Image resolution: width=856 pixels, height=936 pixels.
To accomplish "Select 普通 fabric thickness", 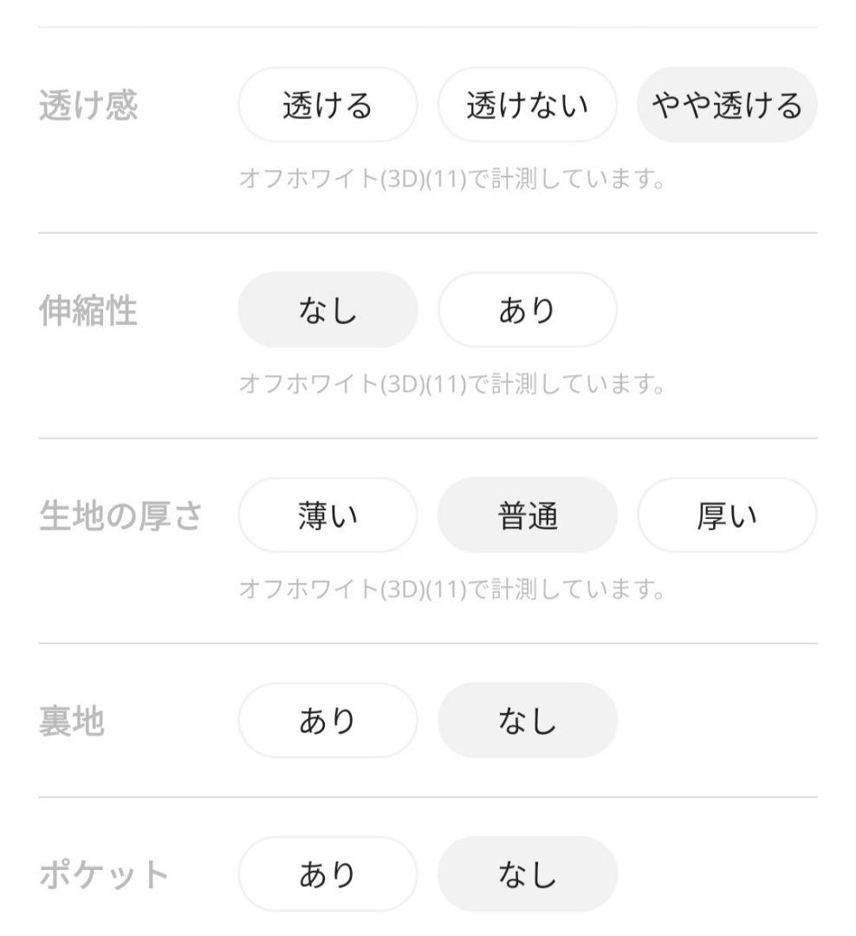I will point(527,515).
